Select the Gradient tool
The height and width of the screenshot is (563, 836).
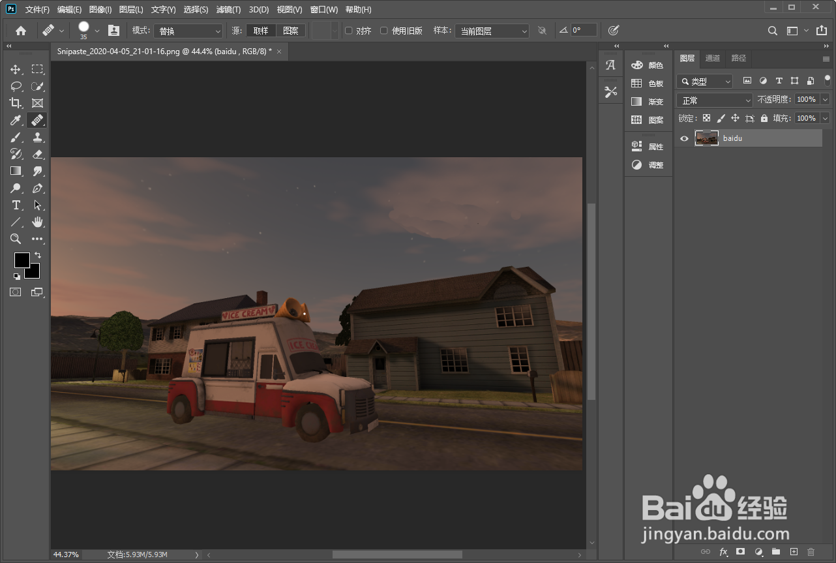[16, 171]
